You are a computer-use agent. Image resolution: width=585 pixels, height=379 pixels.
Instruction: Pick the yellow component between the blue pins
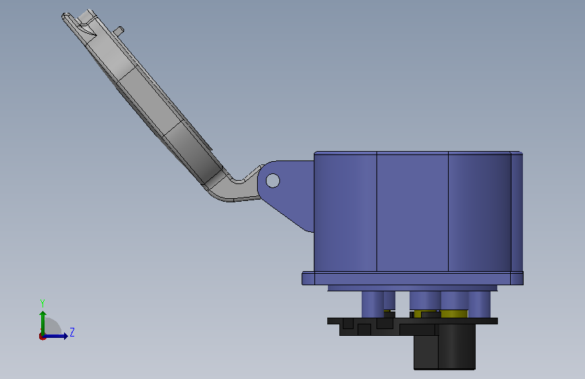click(454, 314)
